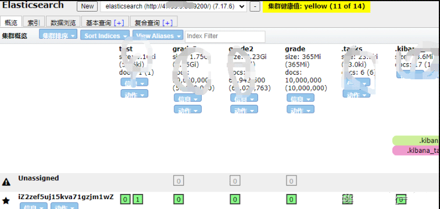Select shard 1 of test index on node
This screenshot has width=440, height=209.
[x=138, y=200]
